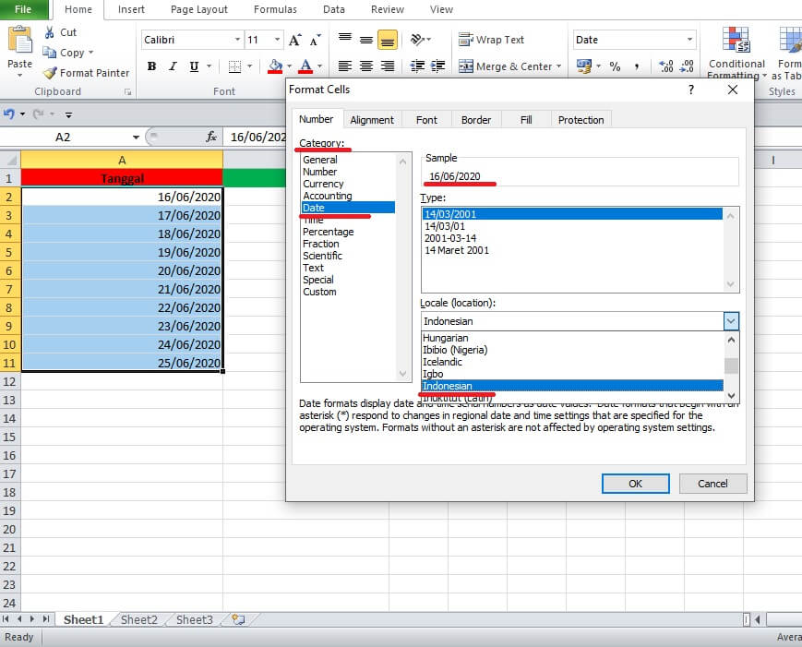Click the OK button
This screenshot has width=802, height=647.
tap(635, 483)
